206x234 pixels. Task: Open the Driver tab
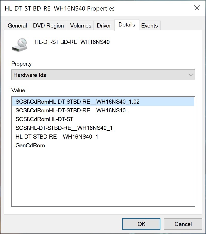tap(104, 25)
